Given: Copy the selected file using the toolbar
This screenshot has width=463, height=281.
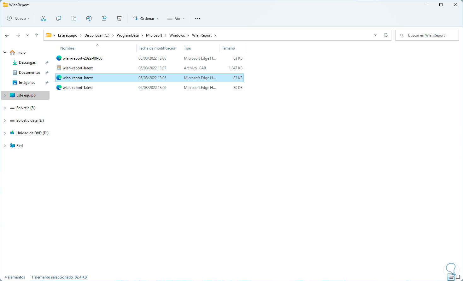Looking at the screenshot, I should 59,19.
